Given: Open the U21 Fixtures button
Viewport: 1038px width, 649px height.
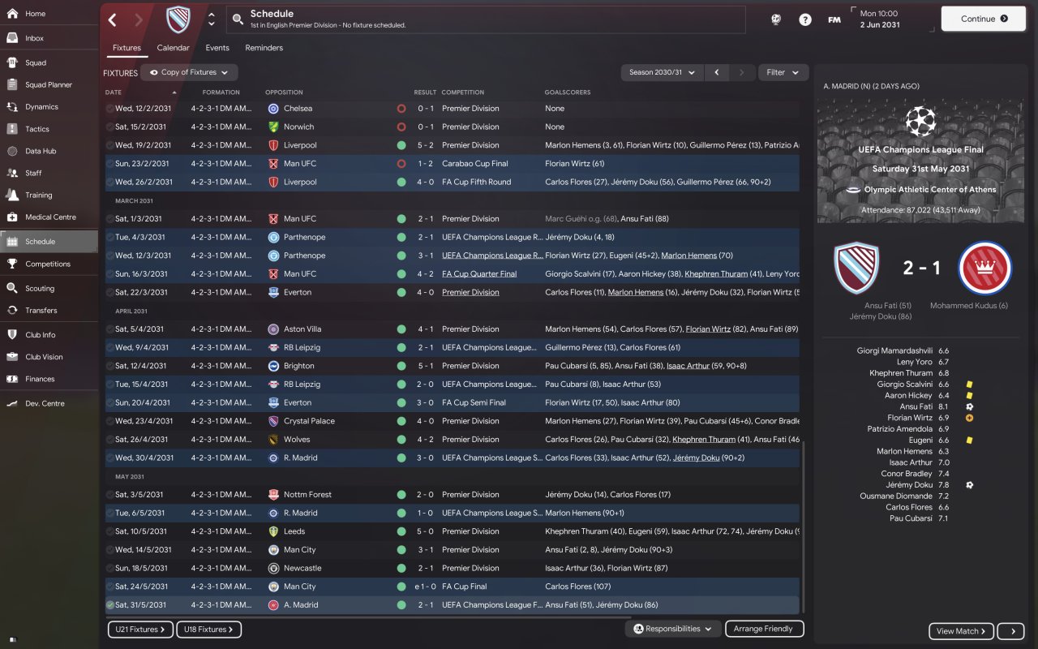Looking at the screenshot, I should (140, 629).
